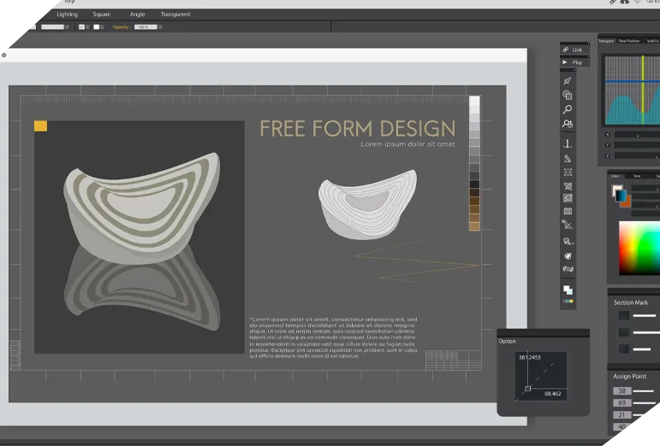Select the slope angle tool
Screen dimensions: 660x446
[568, 225]
